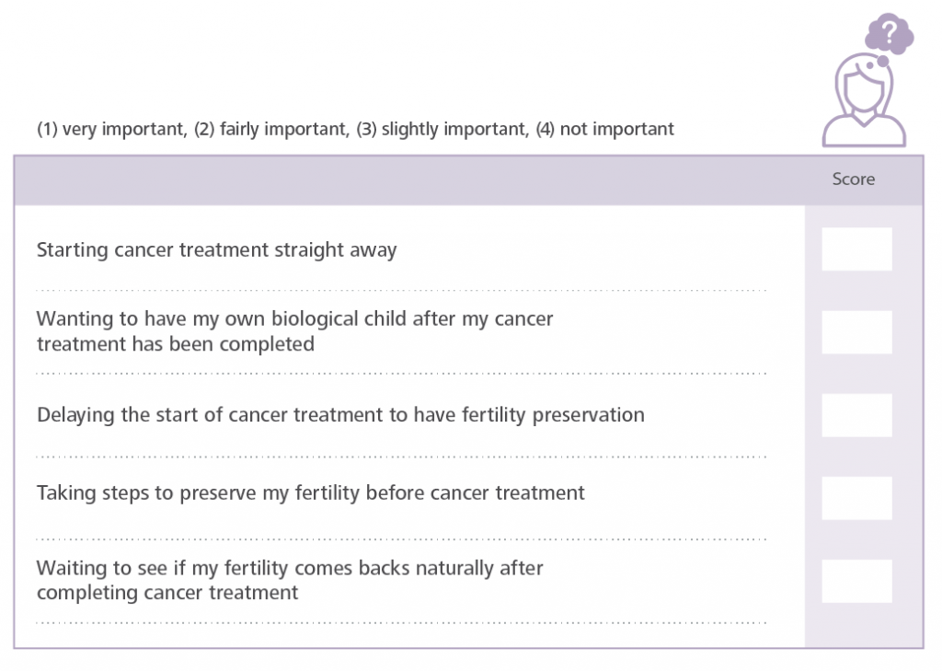Click the "Delaying the start of cancer treatment" statement
This screenshot has height=671, width=942.
[x=340, y=415]
